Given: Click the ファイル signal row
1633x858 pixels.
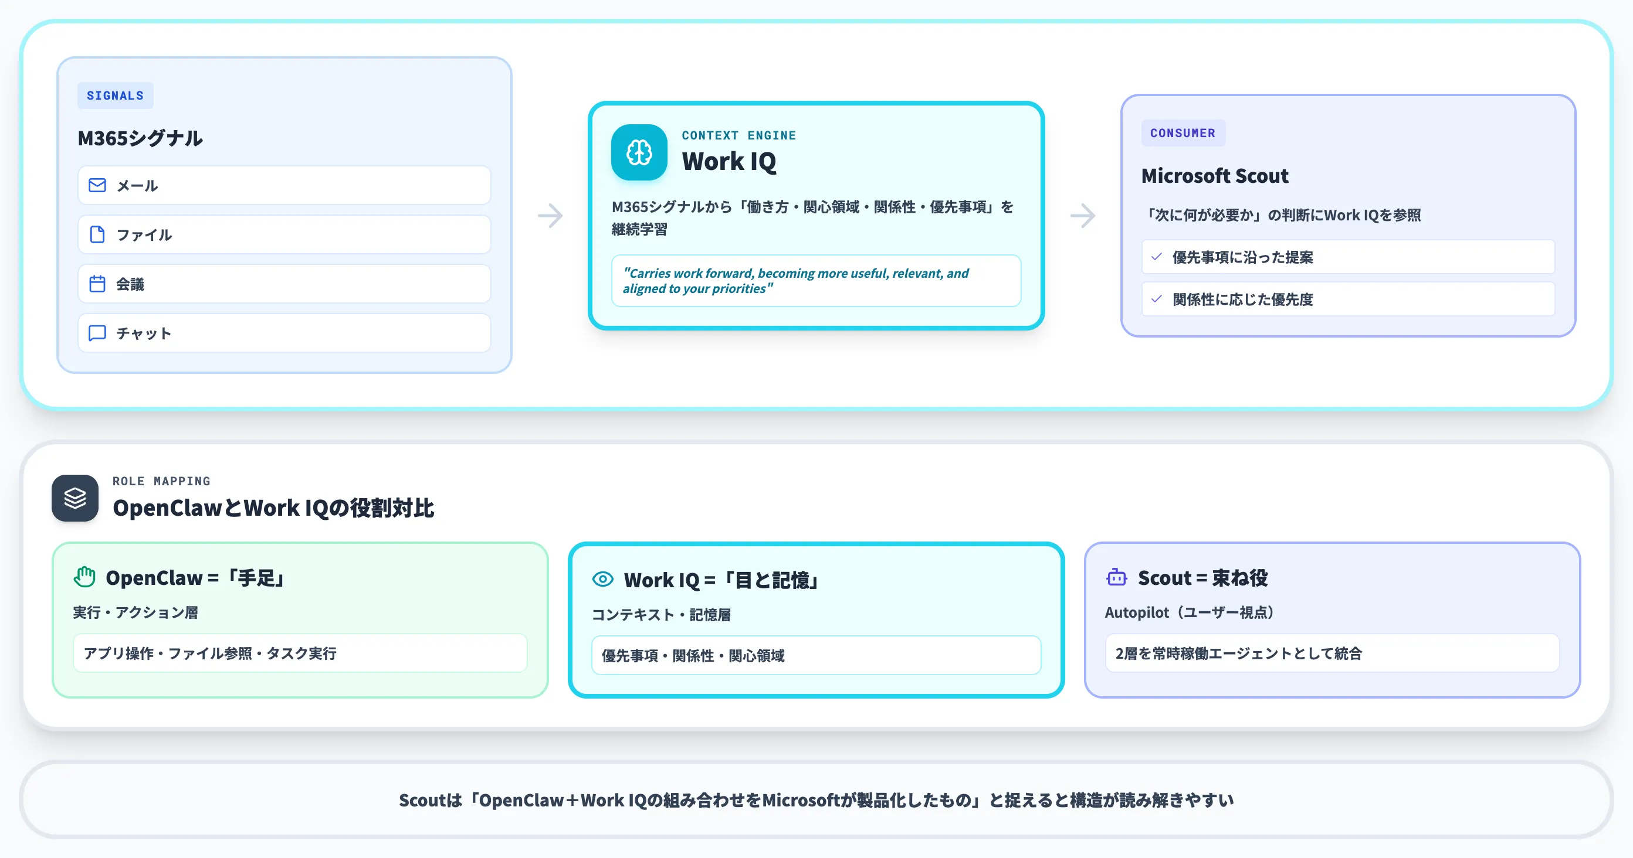Looking at the screenshot, I should pyautogui.click(x=284, y=234).
